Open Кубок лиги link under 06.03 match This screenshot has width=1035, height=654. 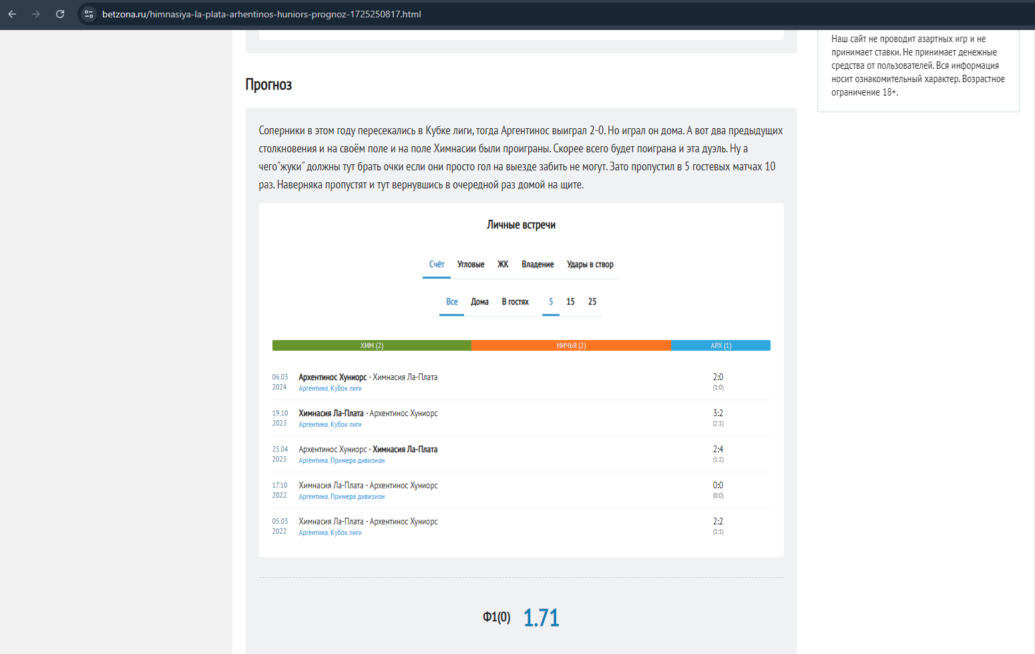coord(330,389)
